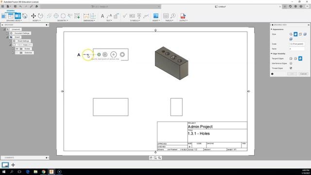Viewport: 311px width, 175px height.
Task: Click Cancel in Drawing View dialog
Action: click(x=303, y=74)
